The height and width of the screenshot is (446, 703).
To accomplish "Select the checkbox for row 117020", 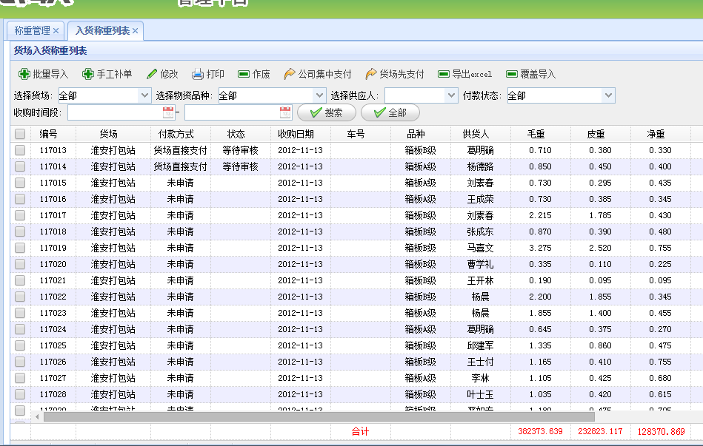I will coord(20,264).
